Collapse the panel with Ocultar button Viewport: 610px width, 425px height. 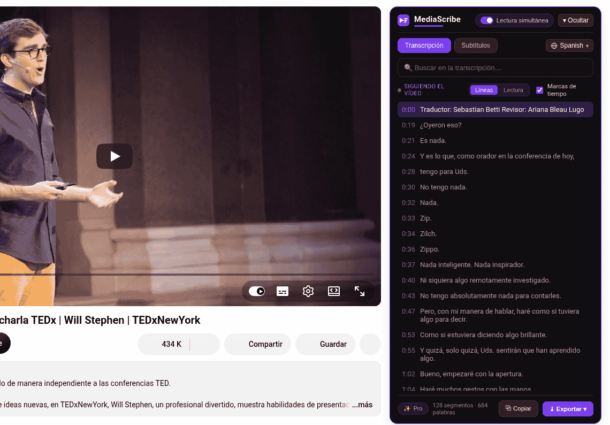(575, 20)
